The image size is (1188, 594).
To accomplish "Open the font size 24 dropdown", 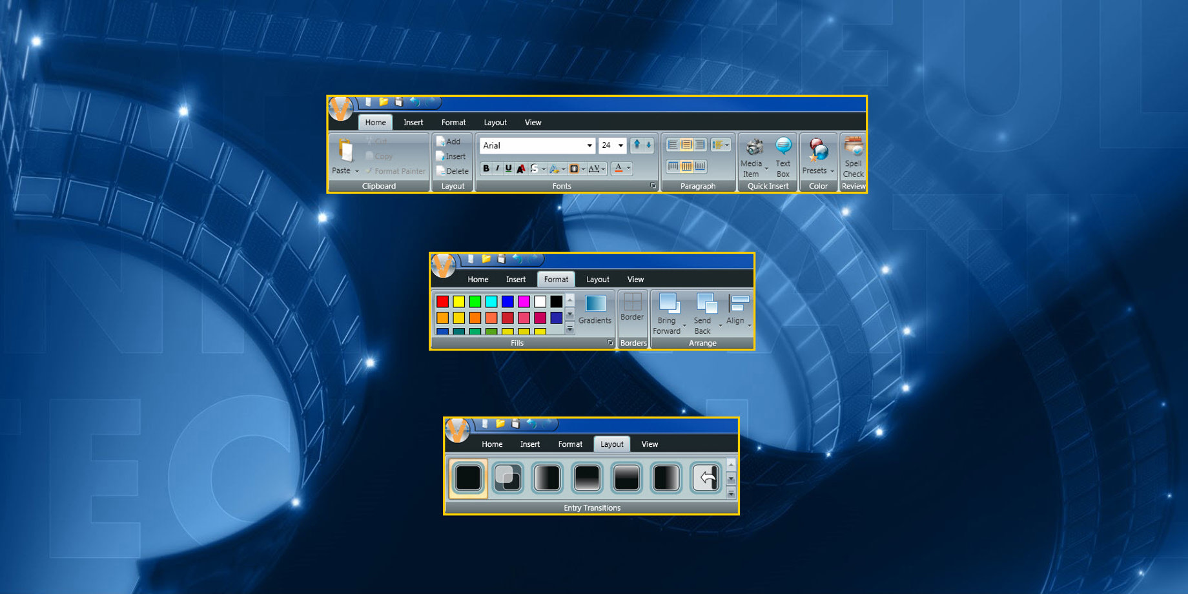I will (x=620, y=146).
